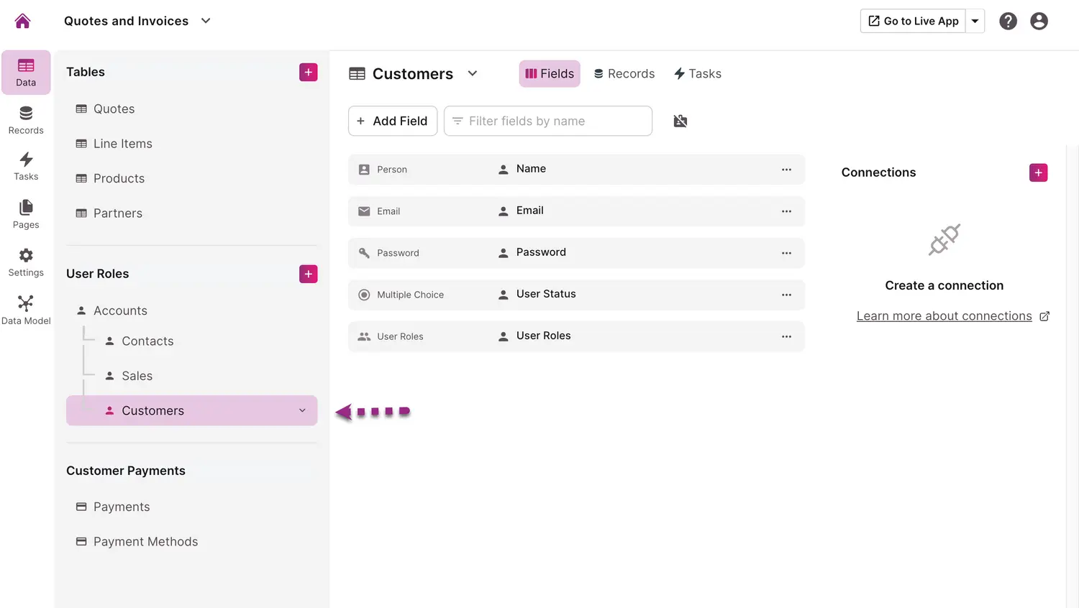Open the Records section in left sidebar
The height and width of the screenshot is (608, 1079).
tap(26, 120)
